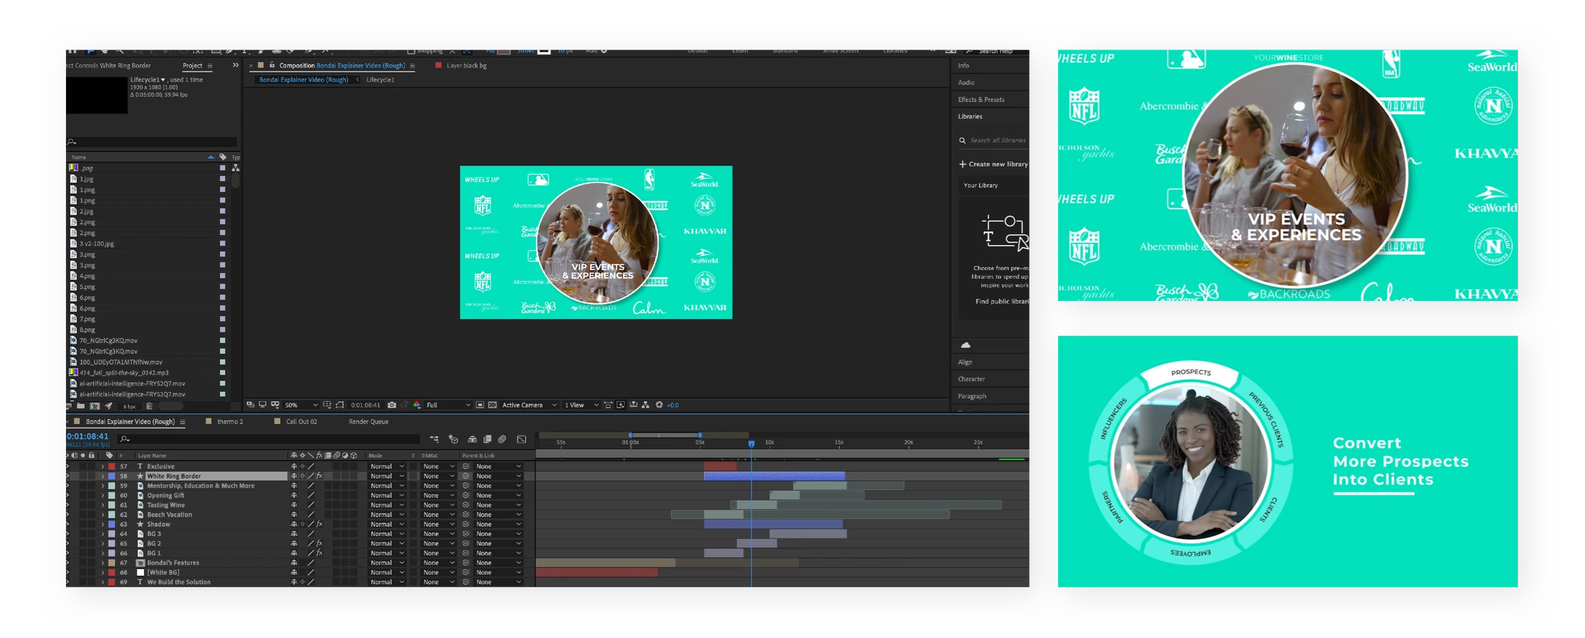Open the show channel color icon

(417, 405)
